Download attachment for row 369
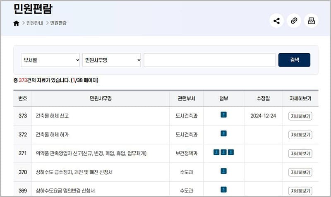 point(223,190)
